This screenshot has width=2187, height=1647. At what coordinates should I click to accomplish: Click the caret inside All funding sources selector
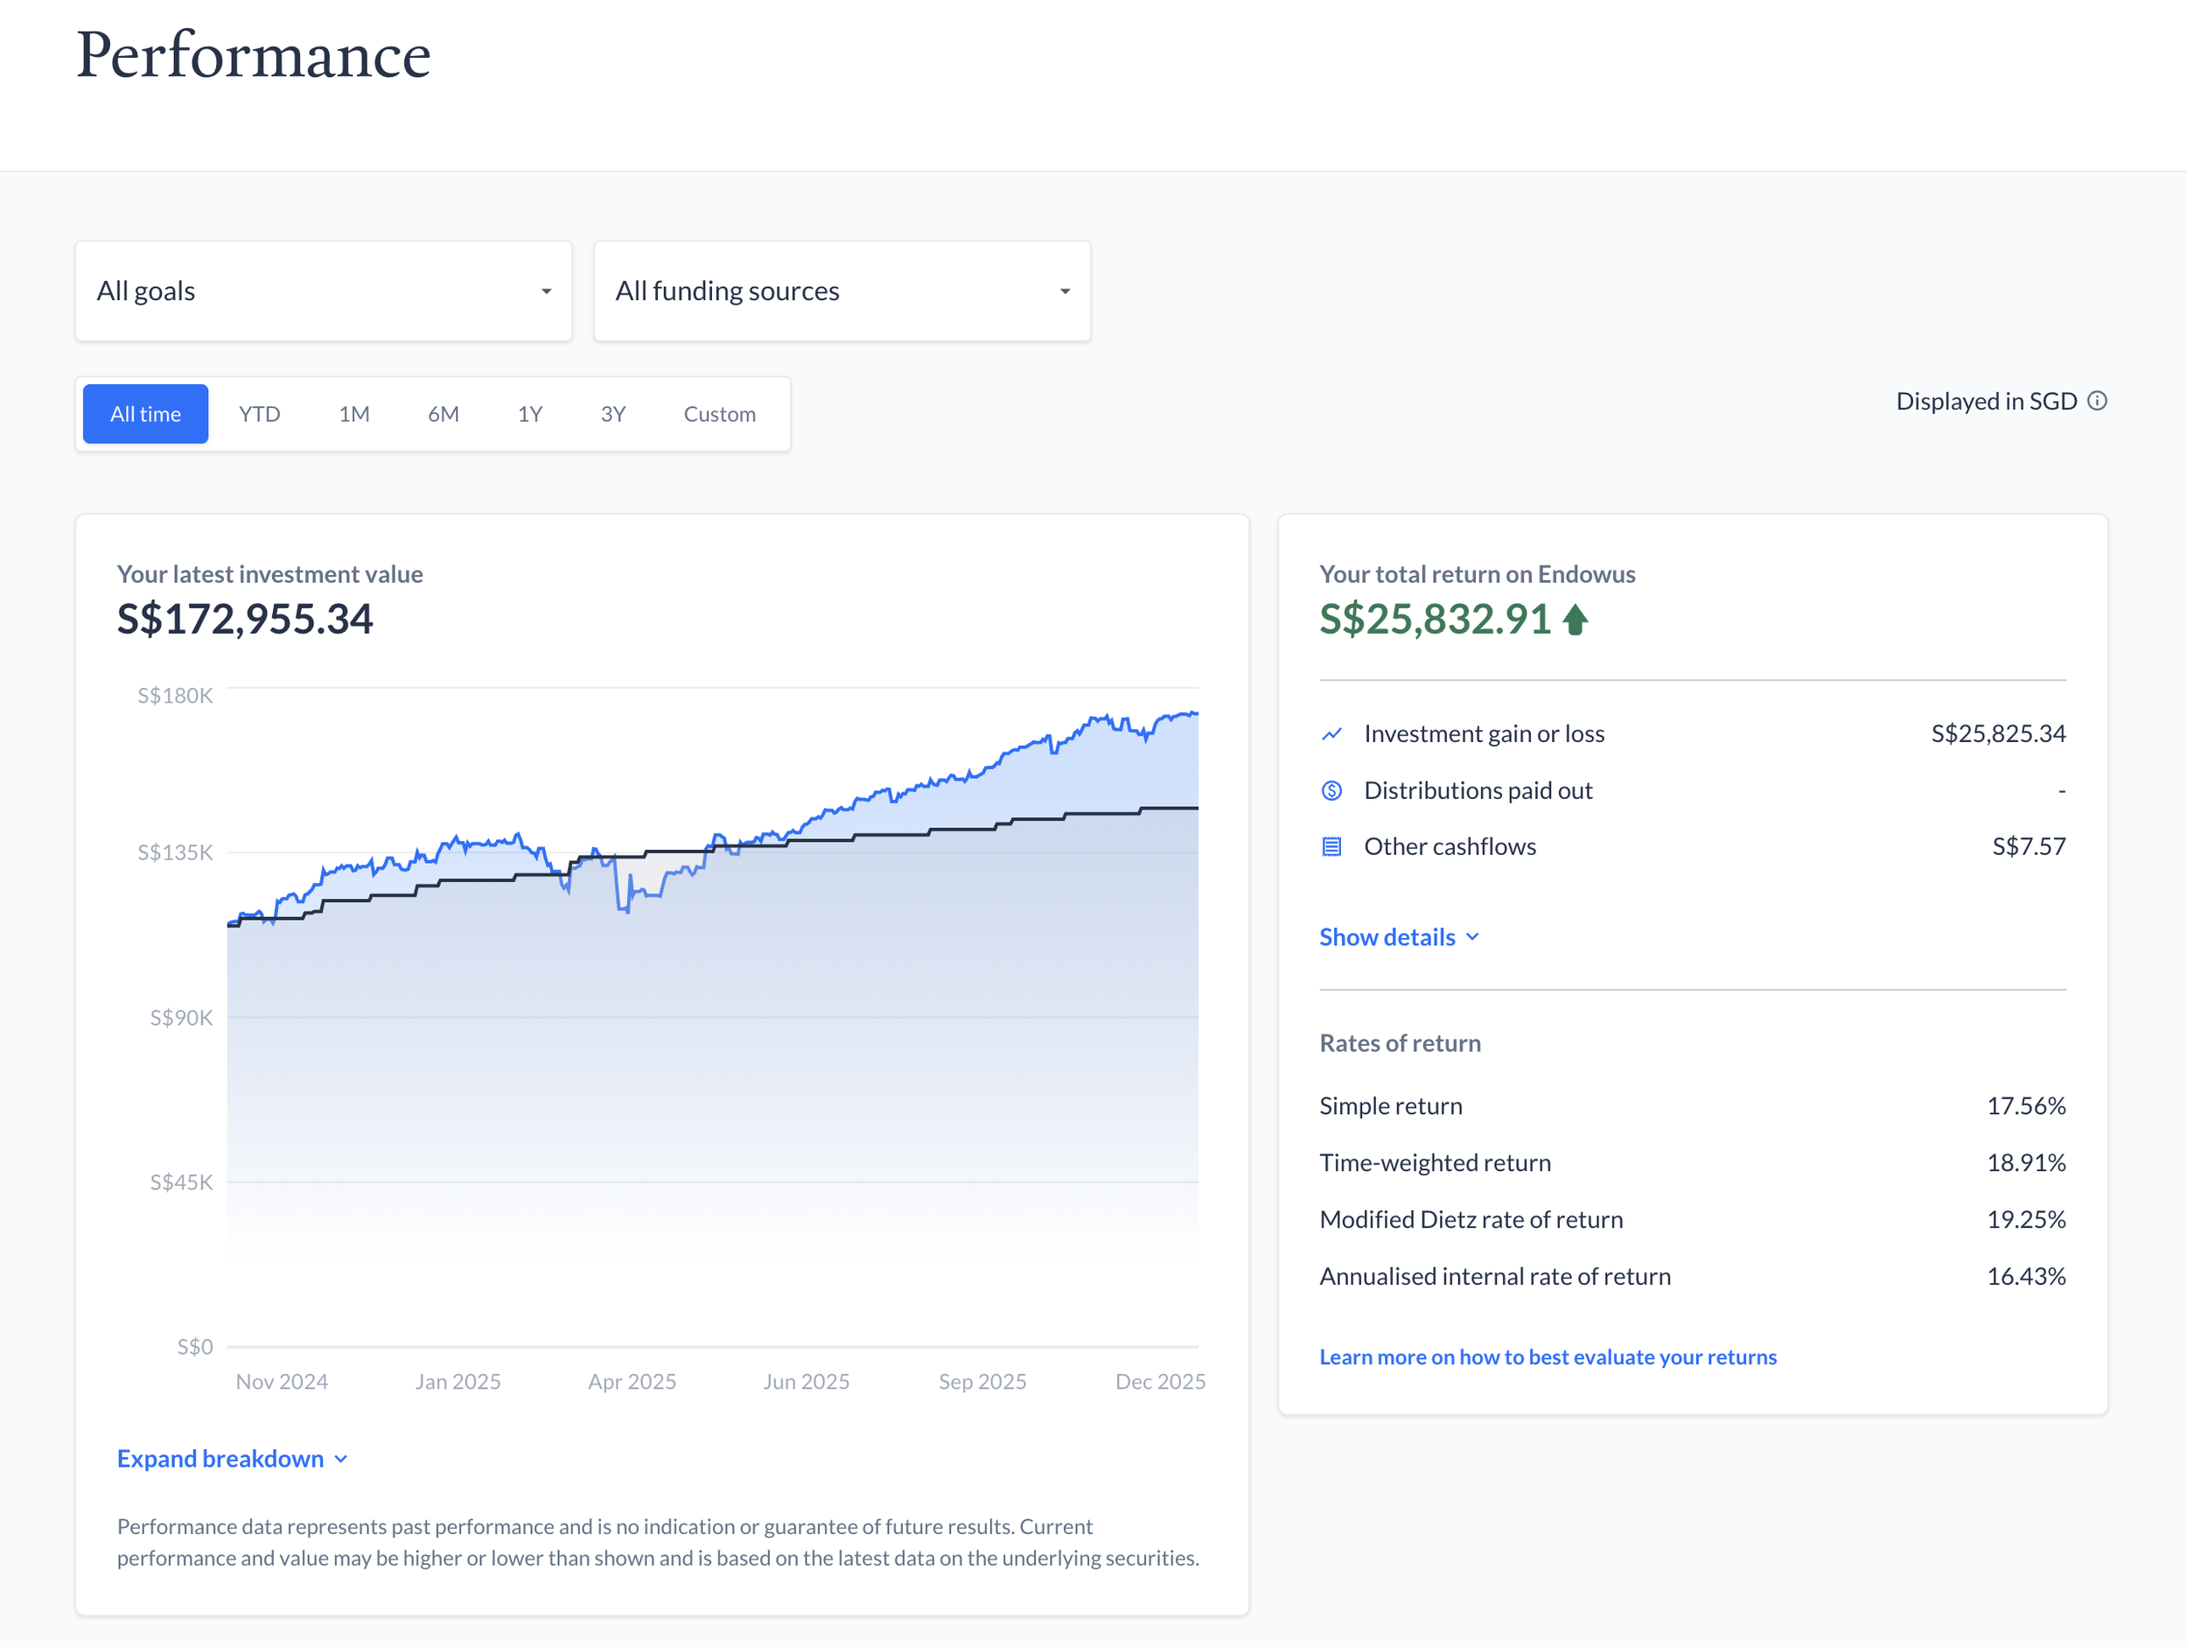click(x=1064, y=291)
